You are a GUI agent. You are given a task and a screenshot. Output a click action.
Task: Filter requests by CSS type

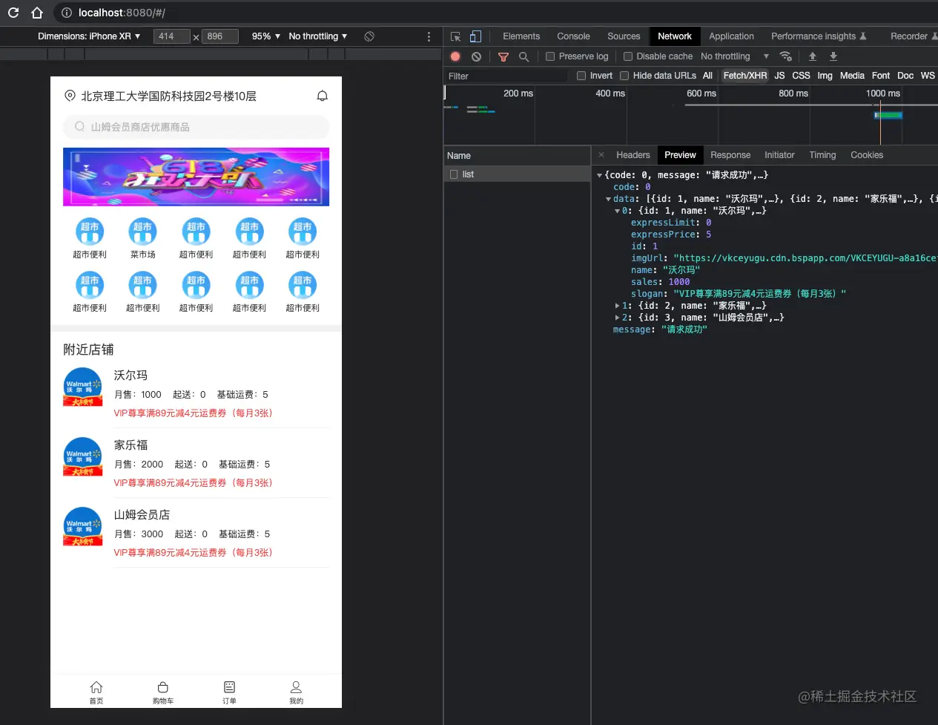coord(801,76)
